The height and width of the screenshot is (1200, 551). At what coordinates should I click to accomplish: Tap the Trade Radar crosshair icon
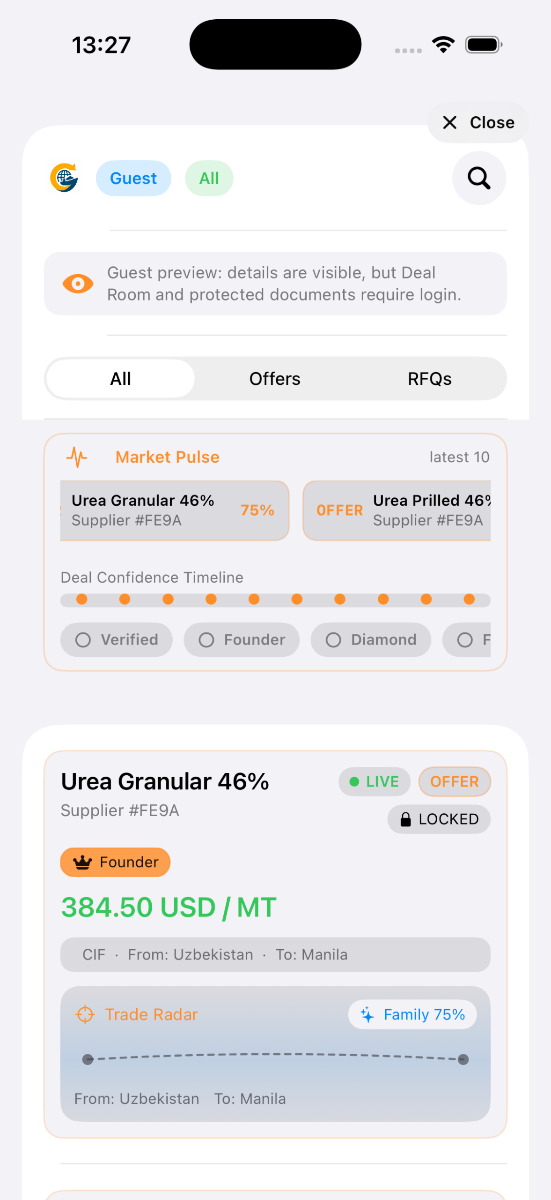(85, 1014)
